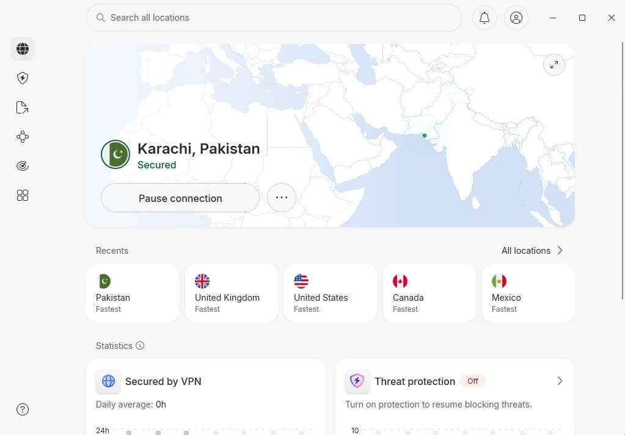Click the vertical scrollbar on right edge
This screenshot has width=625, height=435.
pyautogui.click(x=623, y=170)
